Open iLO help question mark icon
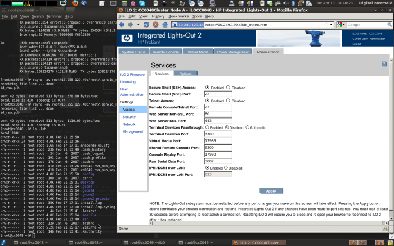The image size is (394, 246). 384,64
